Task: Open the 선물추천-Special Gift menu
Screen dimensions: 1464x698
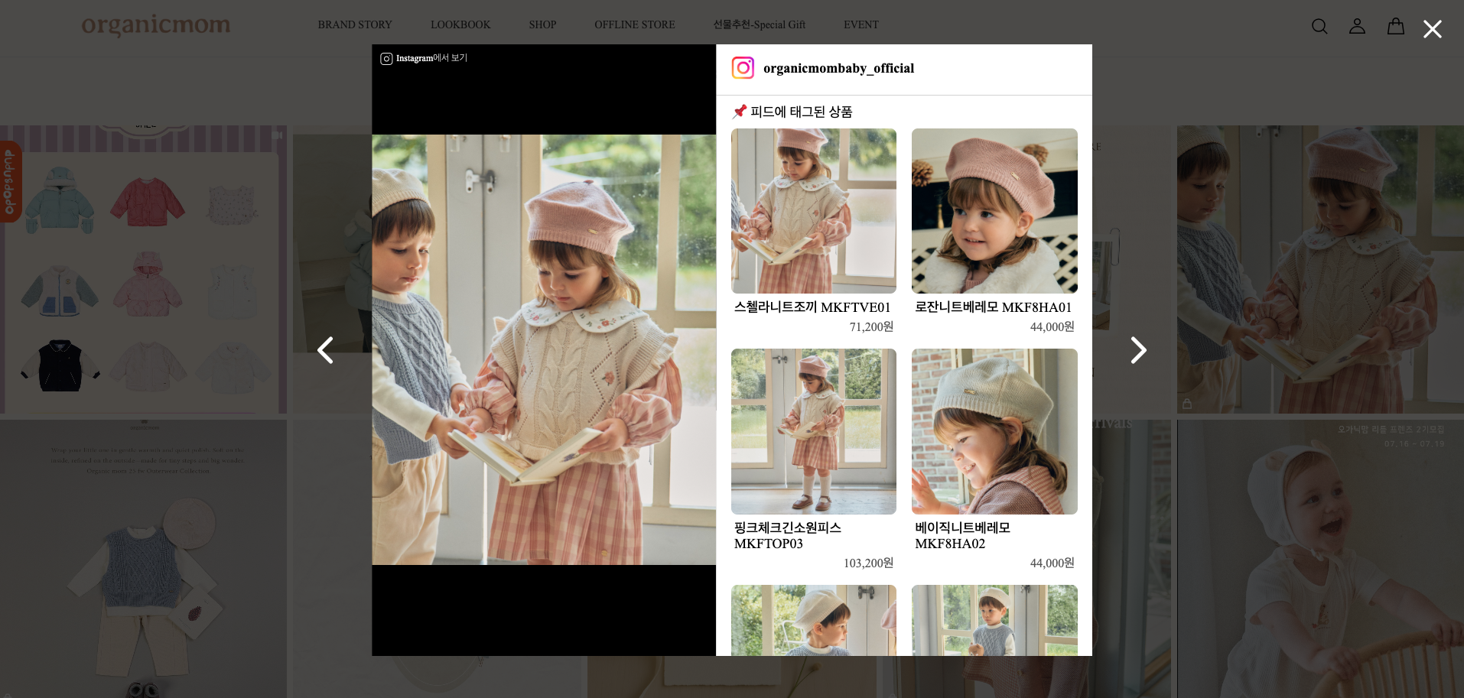Action: click(759, 24)
